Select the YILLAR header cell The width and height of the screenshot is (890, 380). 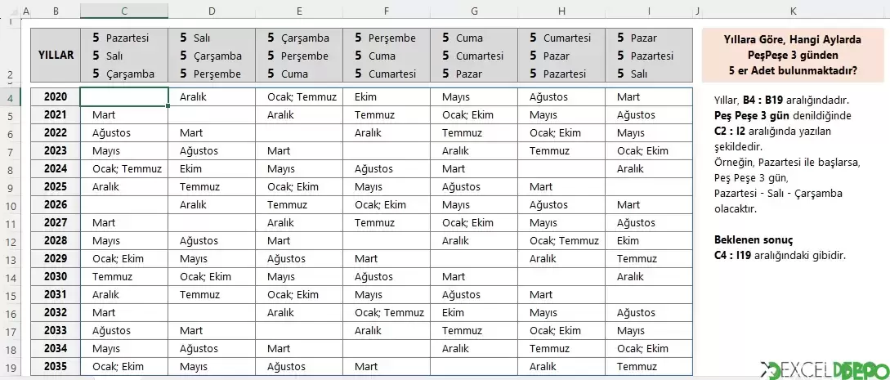[56, 56]
